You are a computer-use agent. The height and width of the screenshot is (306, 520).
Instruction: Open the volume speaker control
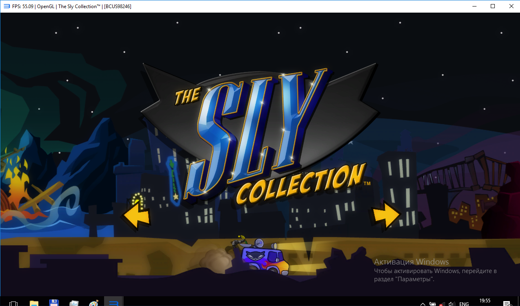(451, 304)
